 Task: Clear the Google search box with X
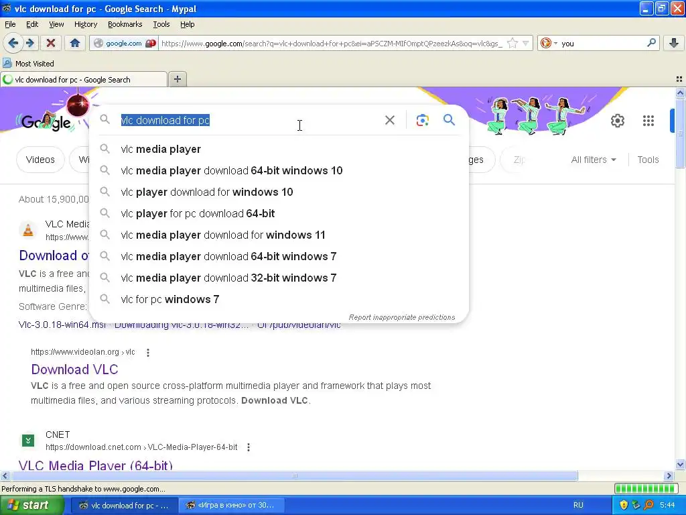389,120
